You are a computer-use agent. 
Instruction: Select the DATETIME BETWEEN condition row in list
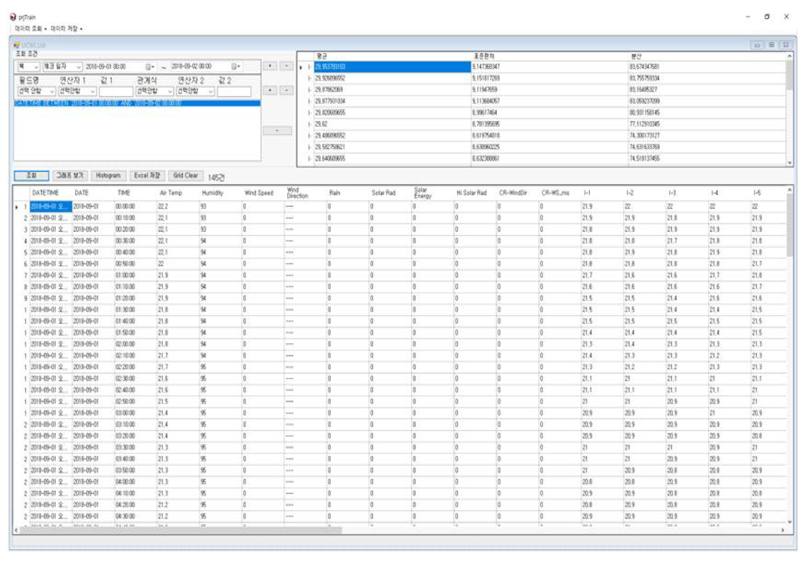click(137, 103)
